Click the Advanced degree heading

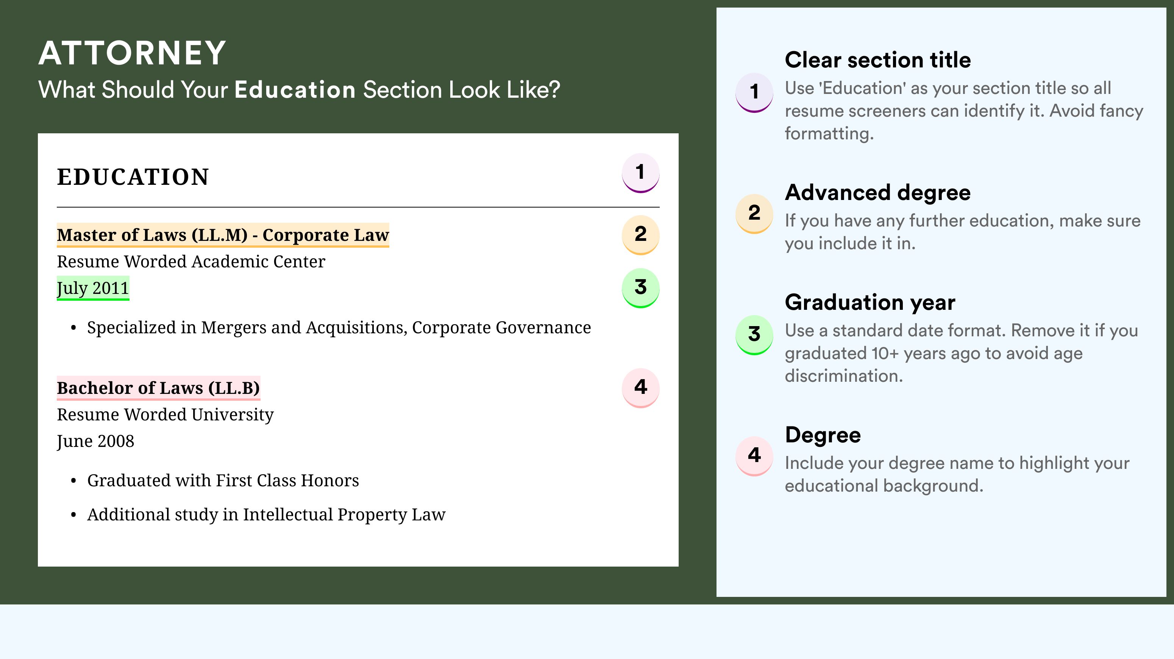pyautogui.click(x=878, y=193)
